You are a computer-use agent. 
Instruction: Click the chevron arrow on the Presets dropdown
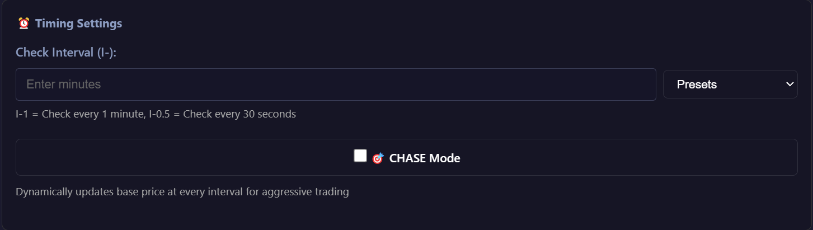(x=789, y=85)
